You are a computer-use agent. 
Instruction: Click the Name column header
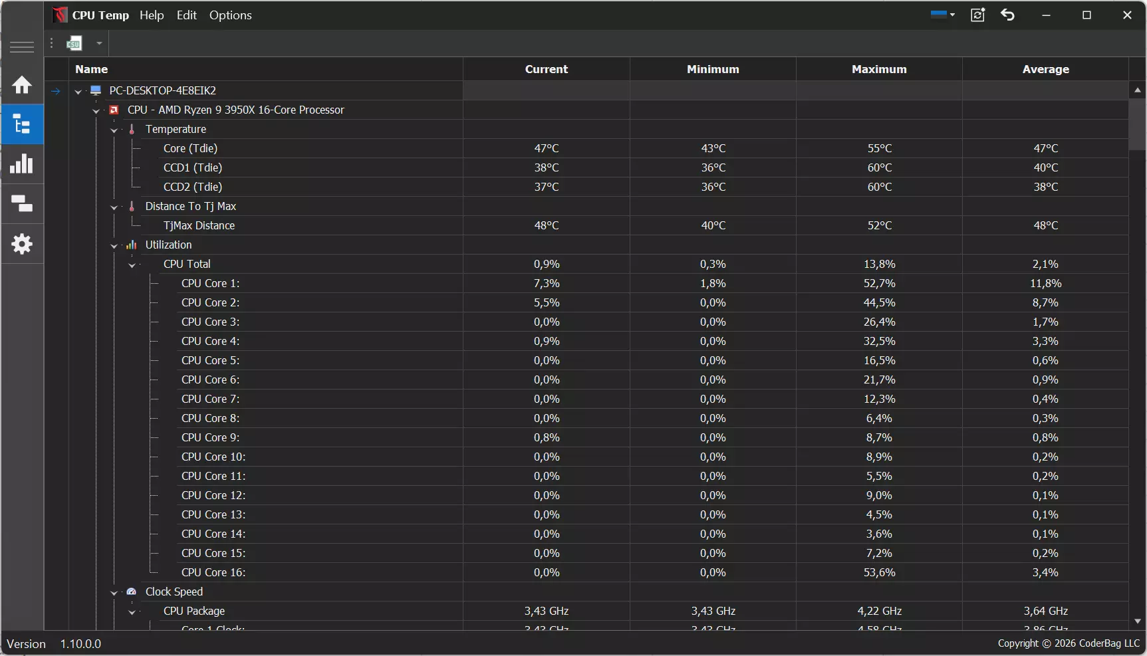tap(266, 69)
